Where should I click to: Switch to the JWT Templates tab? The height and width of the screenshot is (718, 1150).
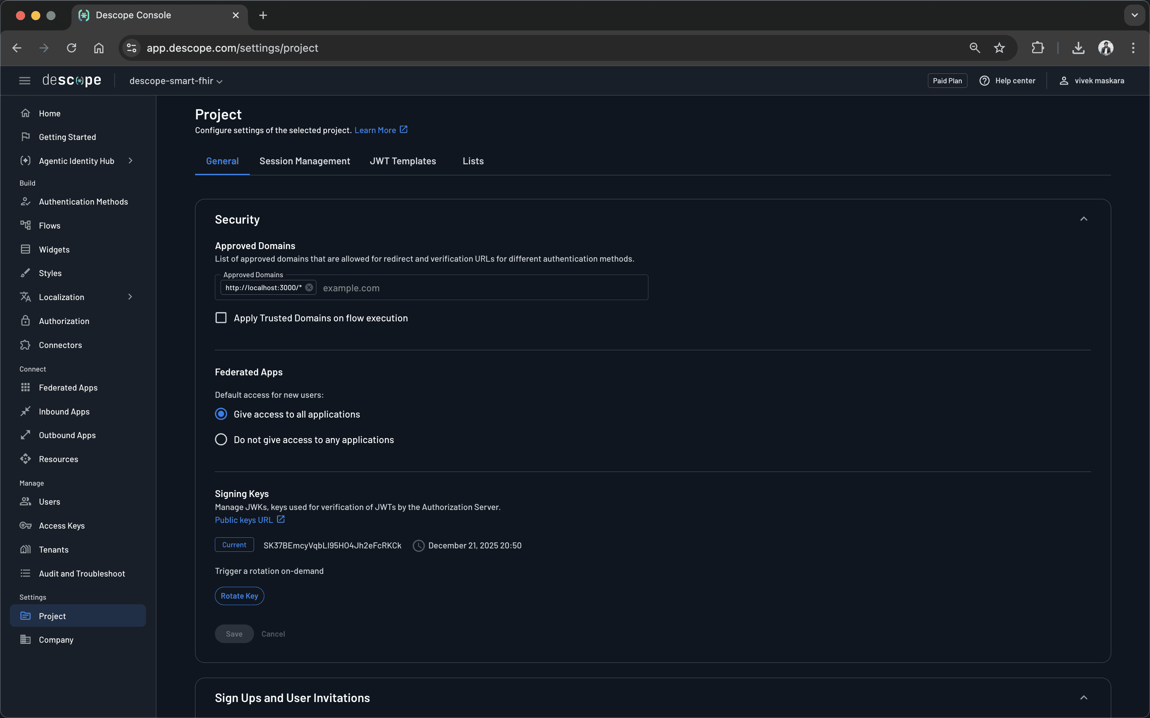point(403,160)
